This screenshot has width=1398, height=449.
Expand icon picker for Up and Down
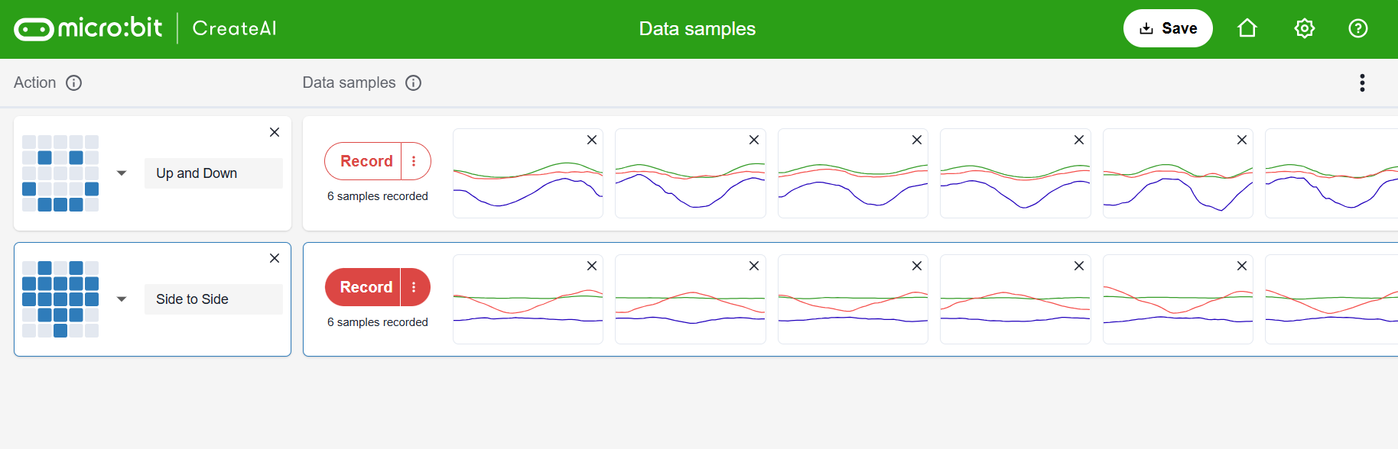[x=122, y=173]
